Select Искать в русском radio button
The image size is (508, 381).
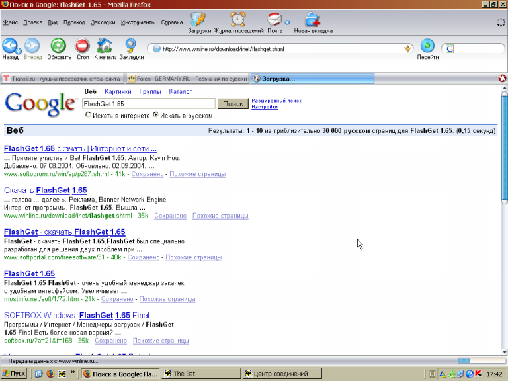pyautogui.click(x=155, y=115)
